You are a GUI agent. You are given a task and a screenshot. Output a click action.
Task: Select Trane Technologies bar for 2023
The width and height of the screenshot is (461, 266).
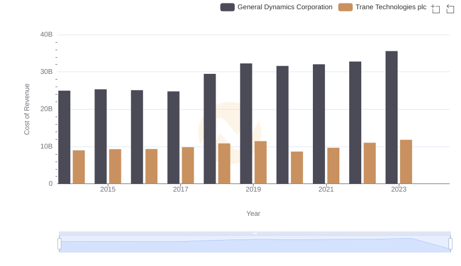pyautogui.click(x=406, y=162)
